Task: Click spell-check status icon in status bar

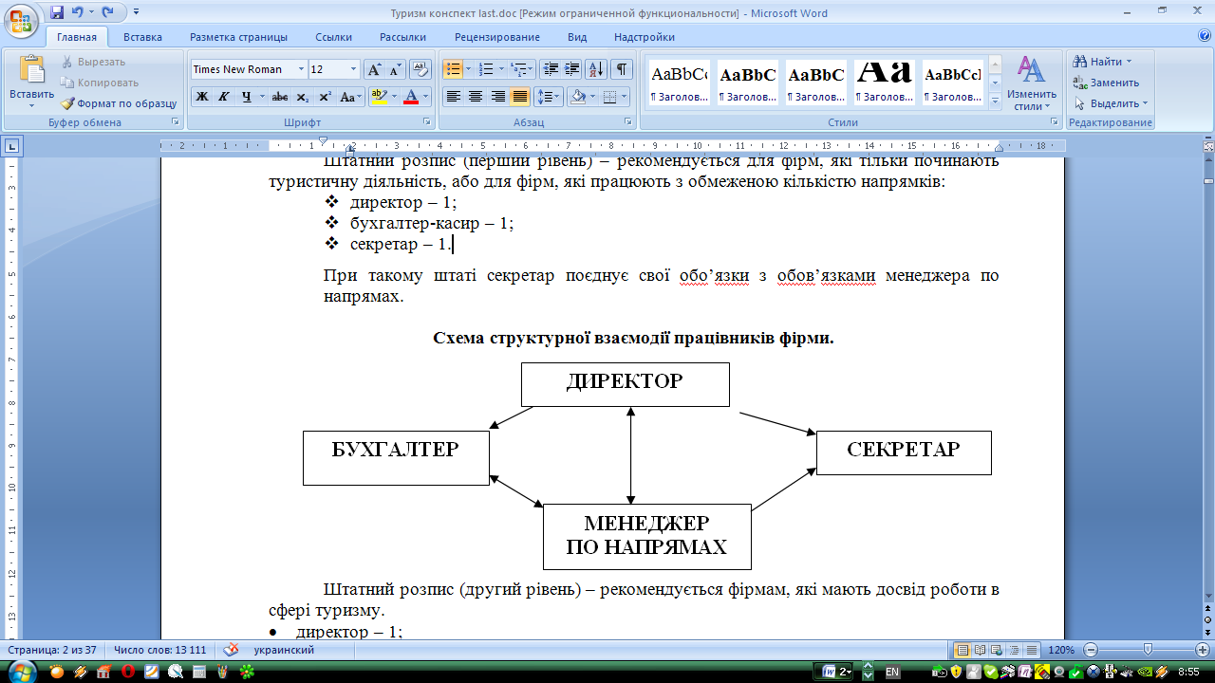Action: point(231,650)
